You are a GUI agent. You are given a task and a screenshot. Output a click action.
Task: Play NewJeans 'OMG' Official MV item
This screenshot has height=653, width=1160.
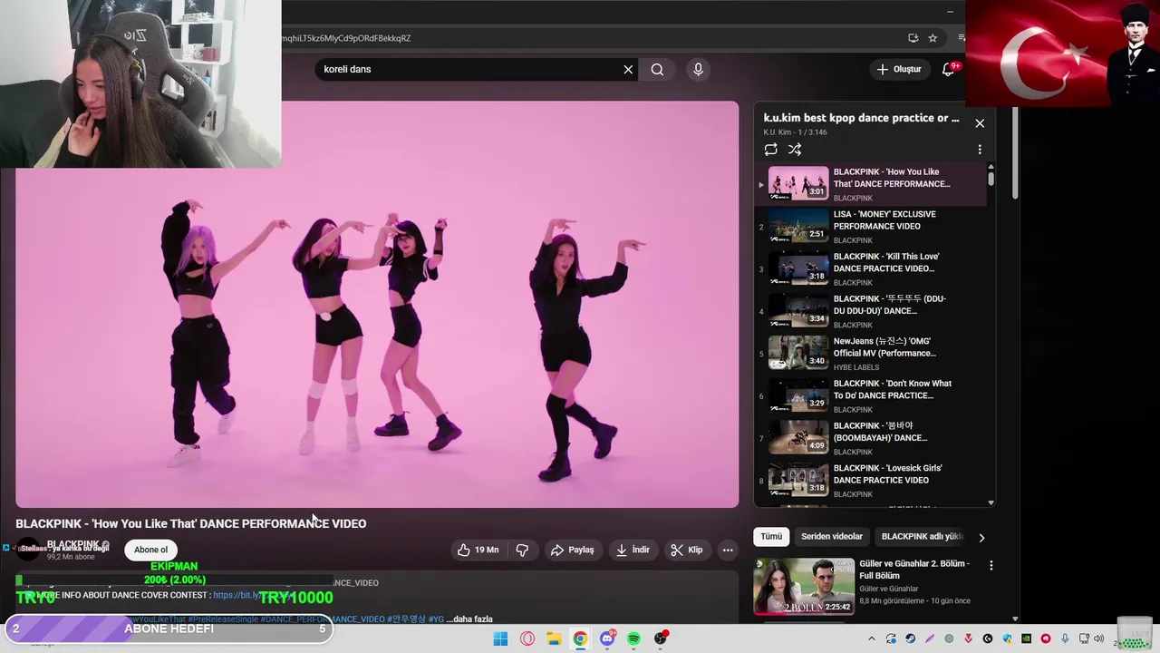[x=870, y=354]
